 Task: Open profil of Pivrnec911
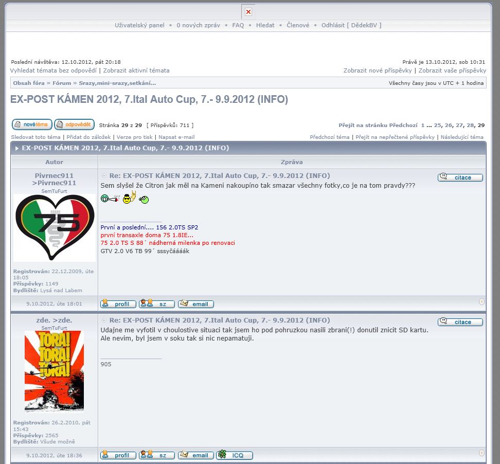[118, 304]
